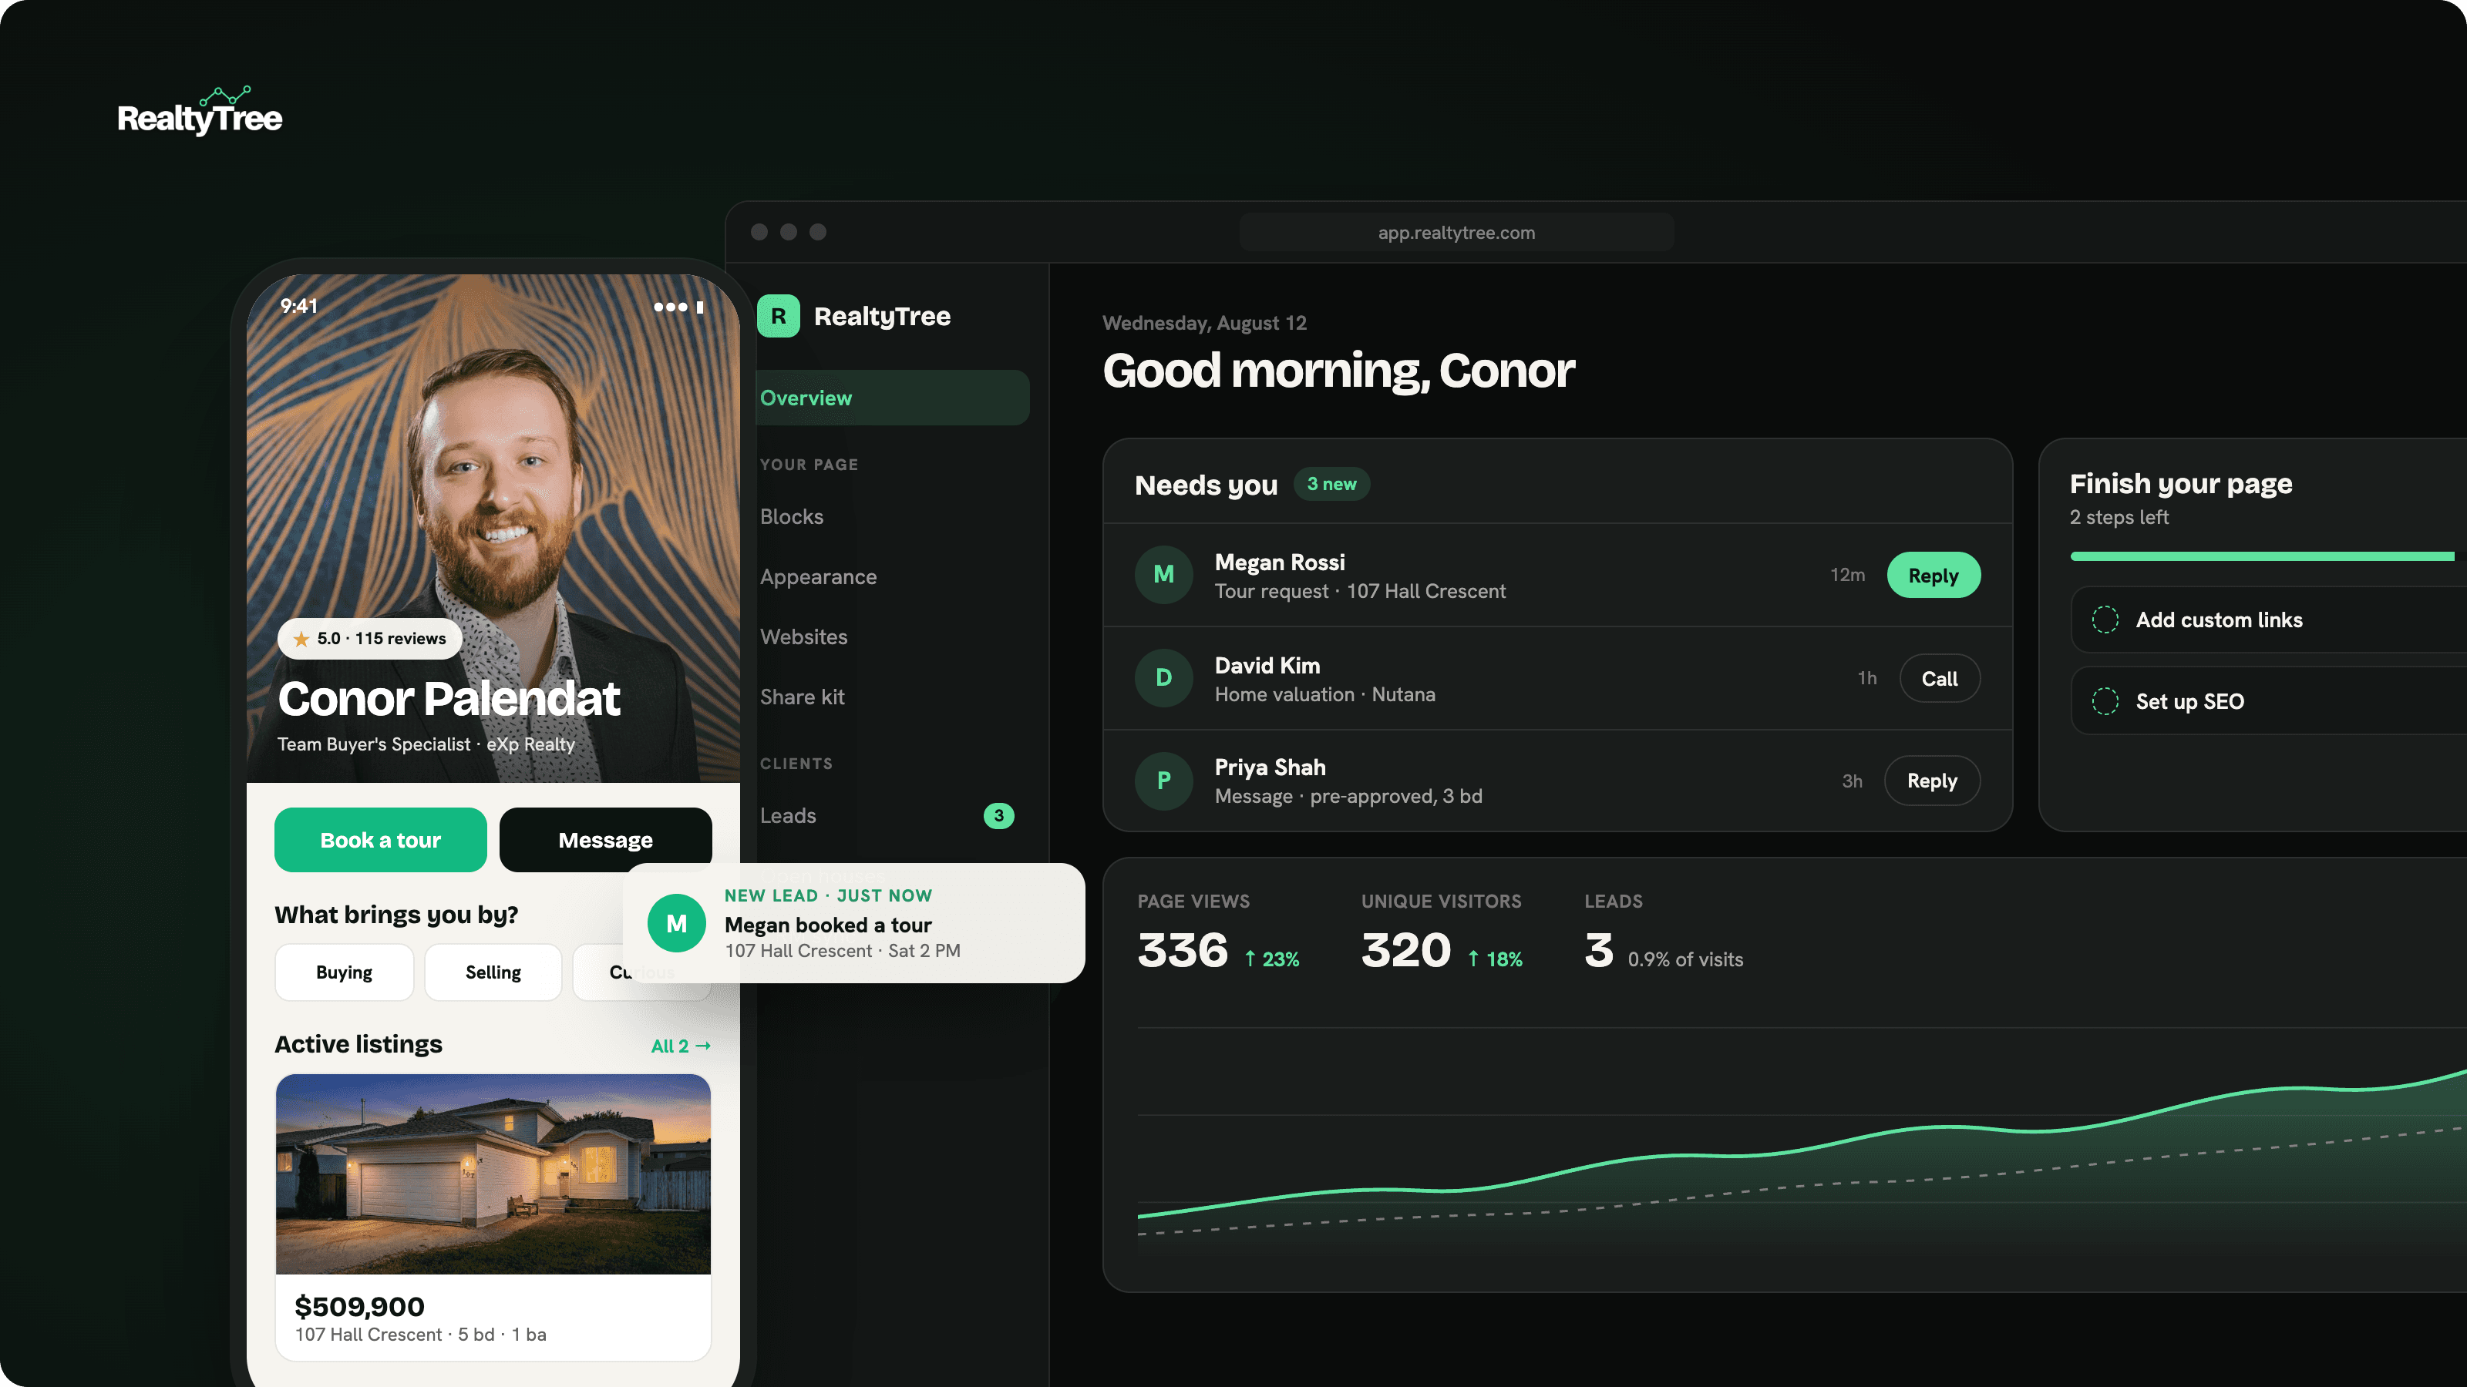The width and height of the screenshot is (2467, 1387).
Task: Click the 0.9% of visits text
Action: pyautogui.click(x=1684, y=959)
